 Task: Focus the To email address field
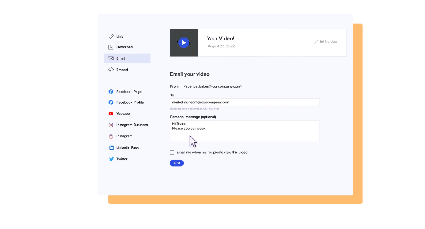[x=245, y=102]
